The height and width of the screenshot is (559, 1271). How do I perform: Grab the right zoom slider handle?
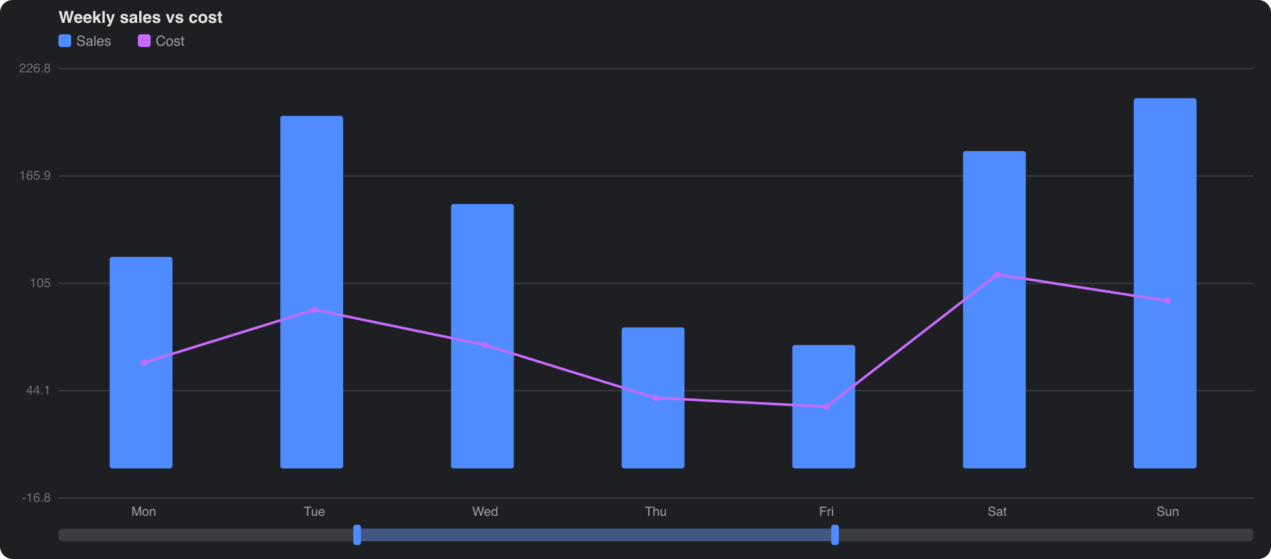[x=835, y=535]
